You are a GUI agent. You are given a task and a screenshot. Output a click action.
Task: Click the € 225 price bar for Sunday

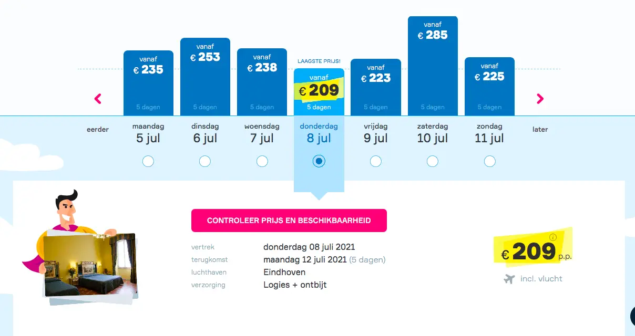pos(489,87)
